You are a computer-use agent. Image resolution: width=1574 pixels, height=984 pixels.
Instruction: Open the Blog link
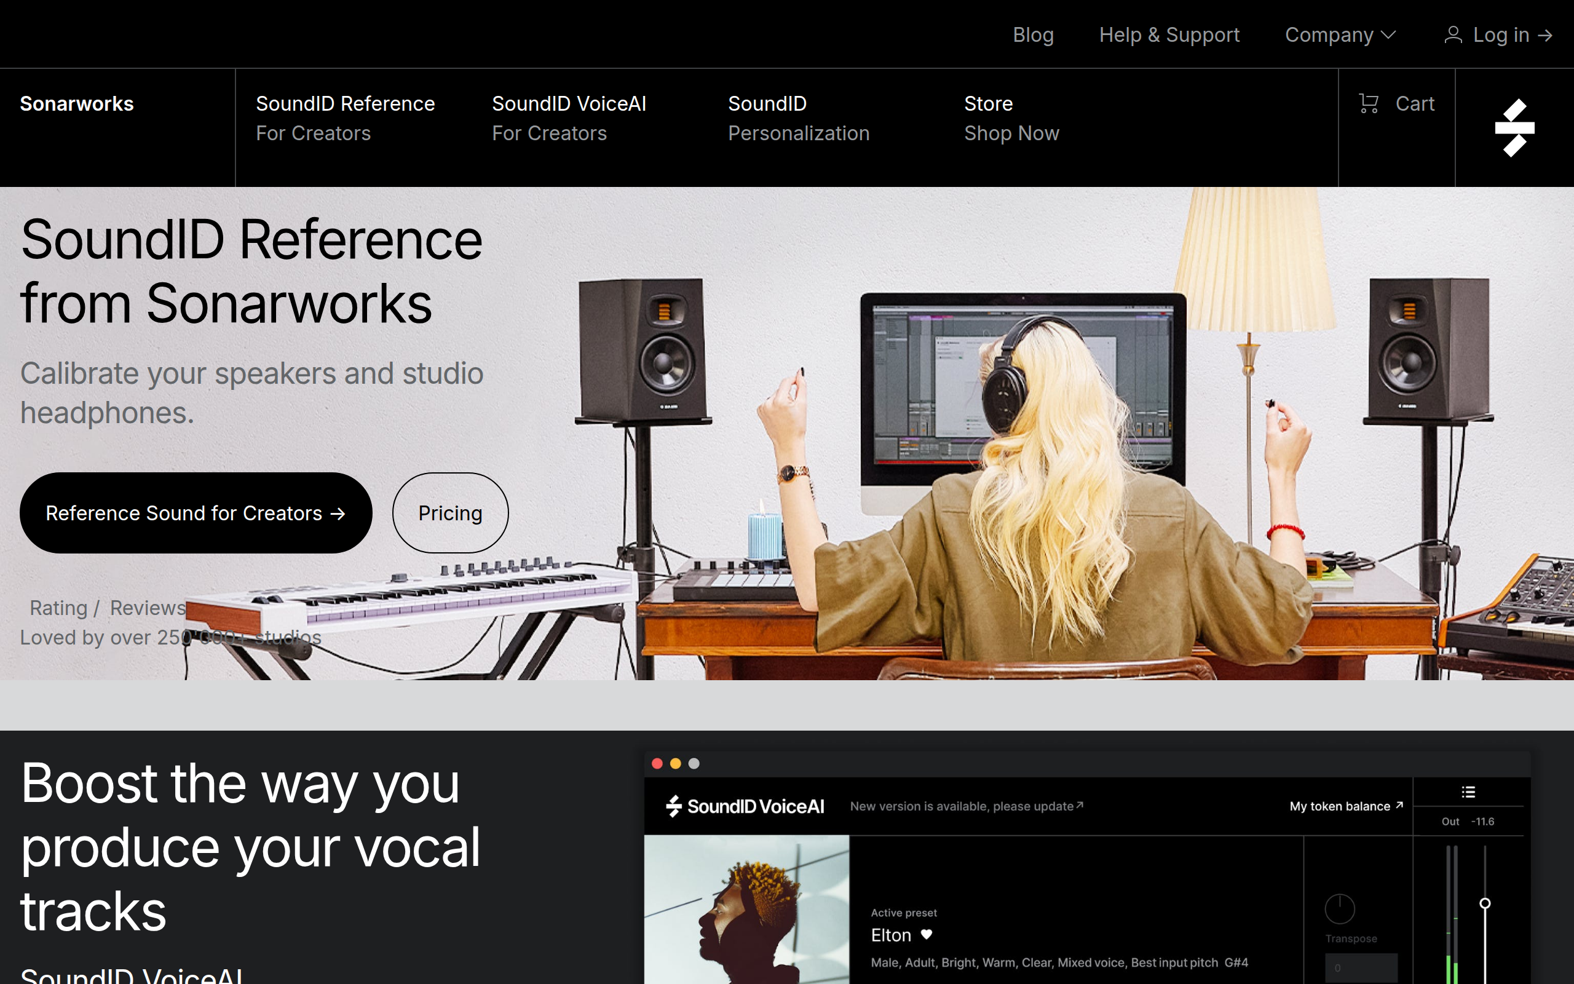(1033, 34)
